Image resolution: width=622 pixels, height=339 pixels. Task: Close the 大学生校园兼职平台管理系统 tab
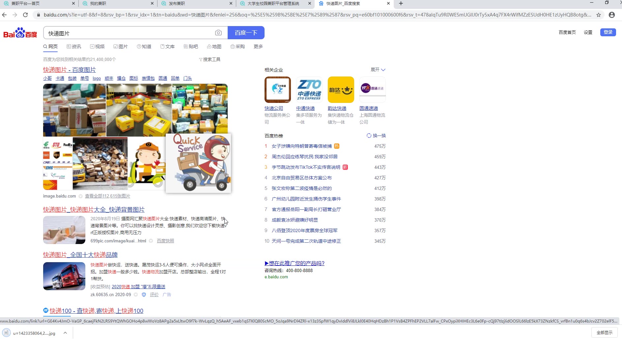(309, 3)
